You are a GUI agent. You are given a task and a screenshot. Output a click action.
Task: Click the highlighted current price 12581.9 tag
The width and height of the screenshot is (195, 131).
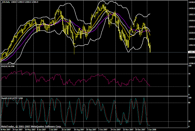pos(192,52)
